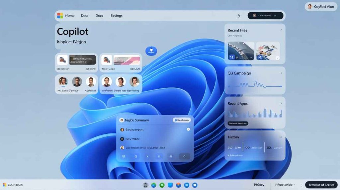Click the floating round blue Copilot button

151,51
